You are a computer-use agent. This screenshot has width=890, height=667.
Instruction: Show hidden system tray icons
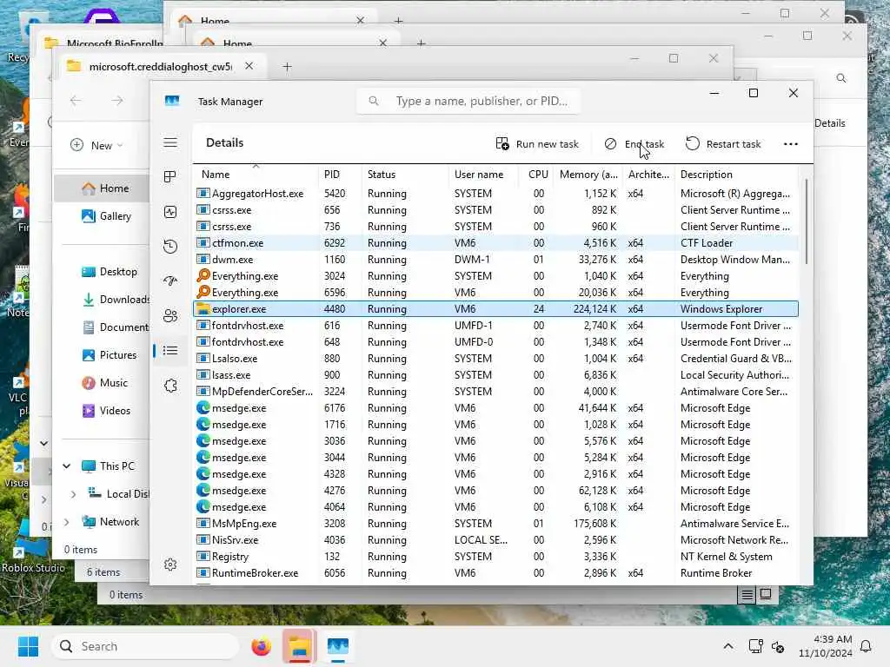coord(728,646)
